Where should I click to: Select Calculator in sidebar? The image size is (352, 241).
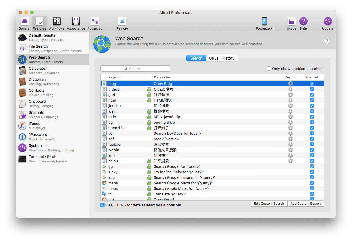[x=53, y=71]
